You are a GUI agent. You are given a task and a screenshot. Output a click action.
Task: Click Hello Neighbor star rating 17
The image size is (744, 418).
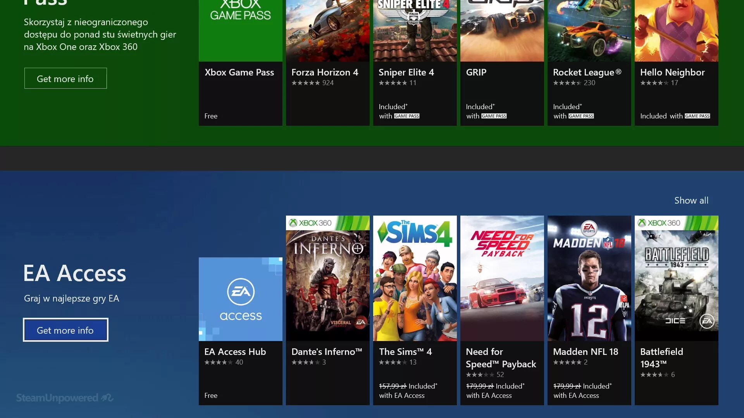[x=659, y=83]
